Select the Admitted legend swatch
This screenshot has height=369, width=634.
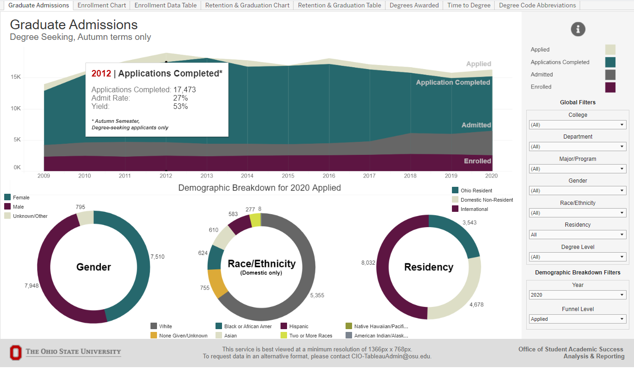click(610, 74)
